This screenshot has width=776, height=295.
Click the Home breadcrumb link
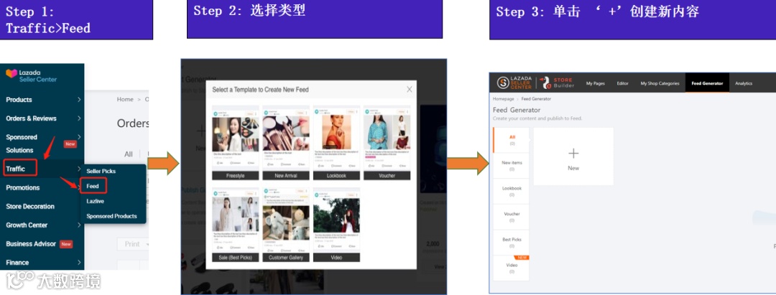pos(125,99)
